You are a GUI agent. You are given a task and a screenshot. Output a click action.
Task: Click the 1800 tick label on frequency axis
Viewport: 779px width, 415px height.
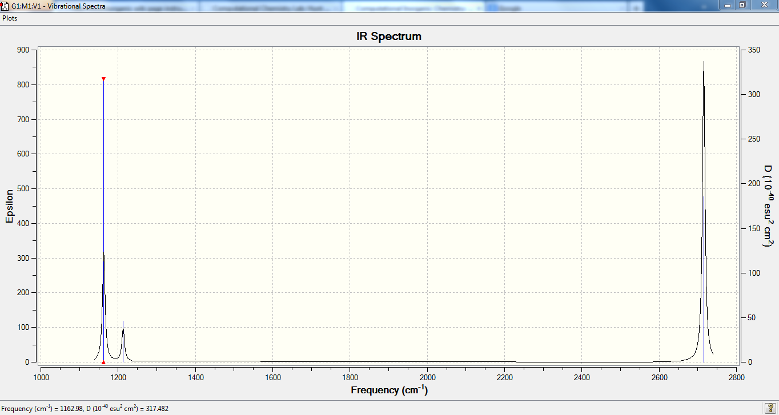point(350,377)
